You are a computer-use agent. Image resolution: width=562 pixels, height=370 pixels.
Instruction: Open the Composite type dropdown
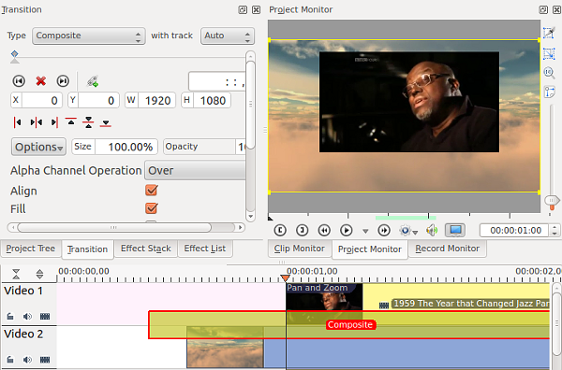pos(89,36)
